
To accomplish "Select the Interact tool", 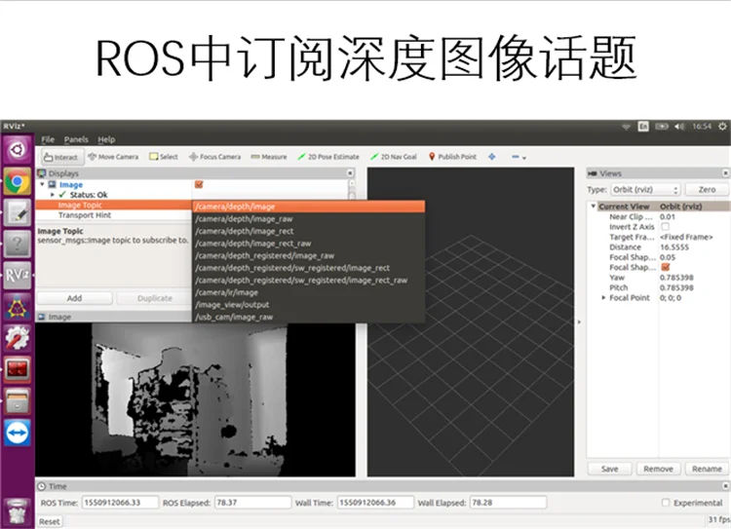I will click(x=61, y=157).
